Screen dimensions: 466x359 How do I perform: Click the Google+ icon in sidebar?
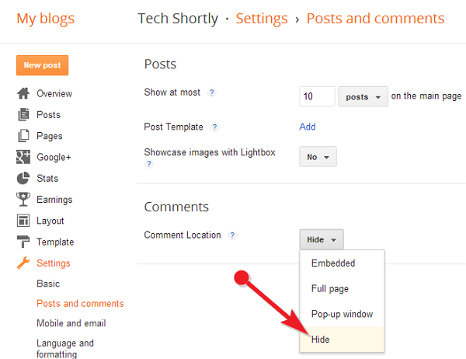click(x=23, y=157)
